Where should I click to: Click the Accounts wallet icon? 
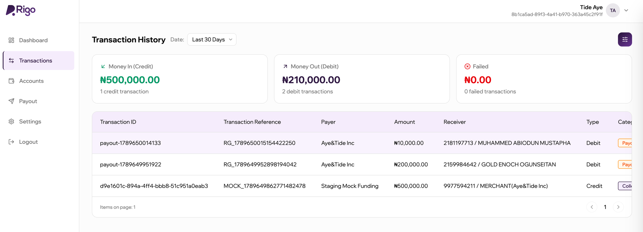(x=11, y=81)
